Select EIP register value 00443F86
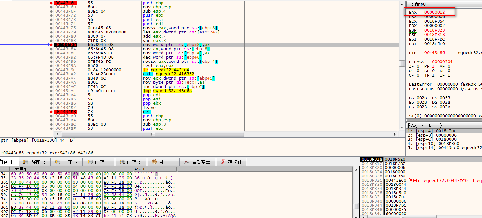Screen dimensions: 482x218 (x=434, y=52)
